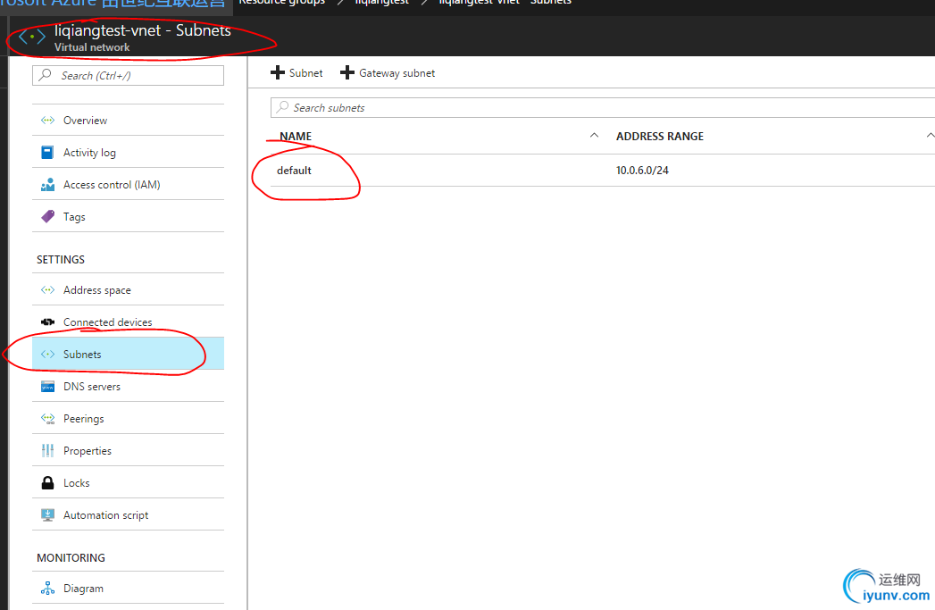Click the Resource groups breadcrumb link
Screen dimensions: 935x610
[282, 3]
